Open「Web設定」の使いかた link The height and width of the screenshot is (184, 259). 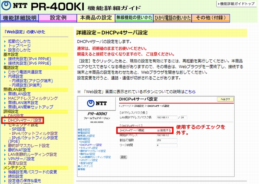pyautogui.click(x=24, y=32)
